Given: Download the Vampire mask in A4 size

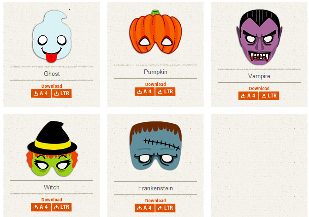Looking at the screenshot, I should tap(248, 96).
